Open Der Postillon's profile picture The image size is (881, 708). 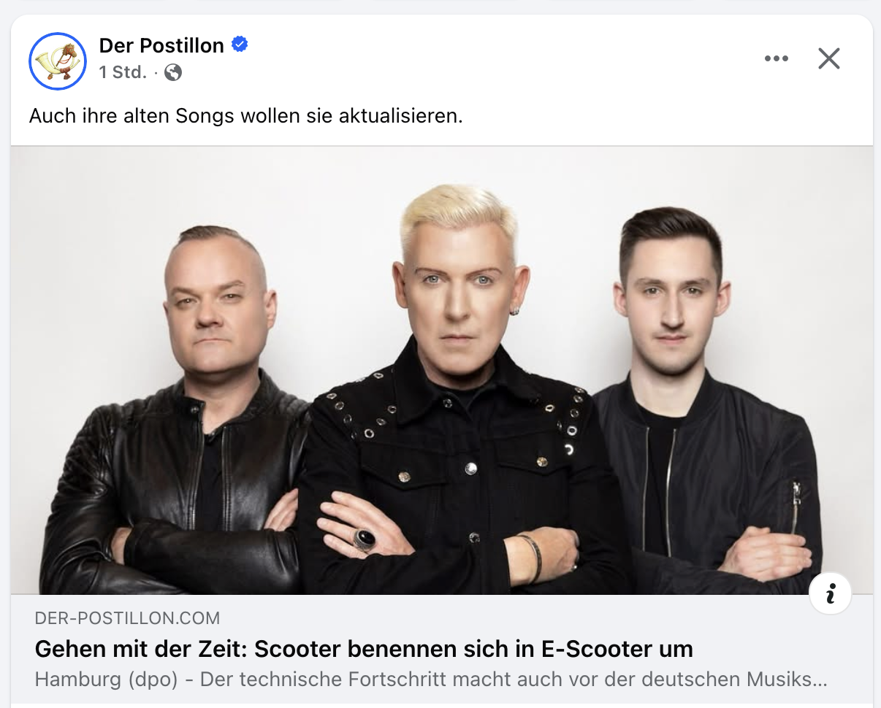[58, 61]
